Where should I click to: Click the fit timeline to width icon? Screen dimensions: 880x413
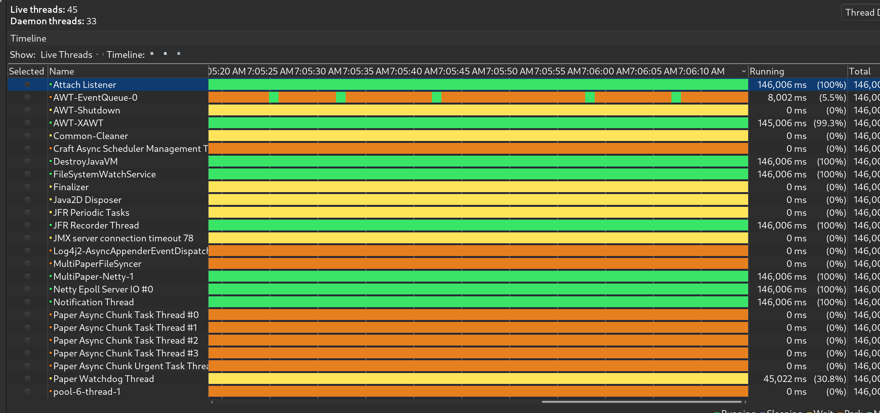[x=179, y=54]
